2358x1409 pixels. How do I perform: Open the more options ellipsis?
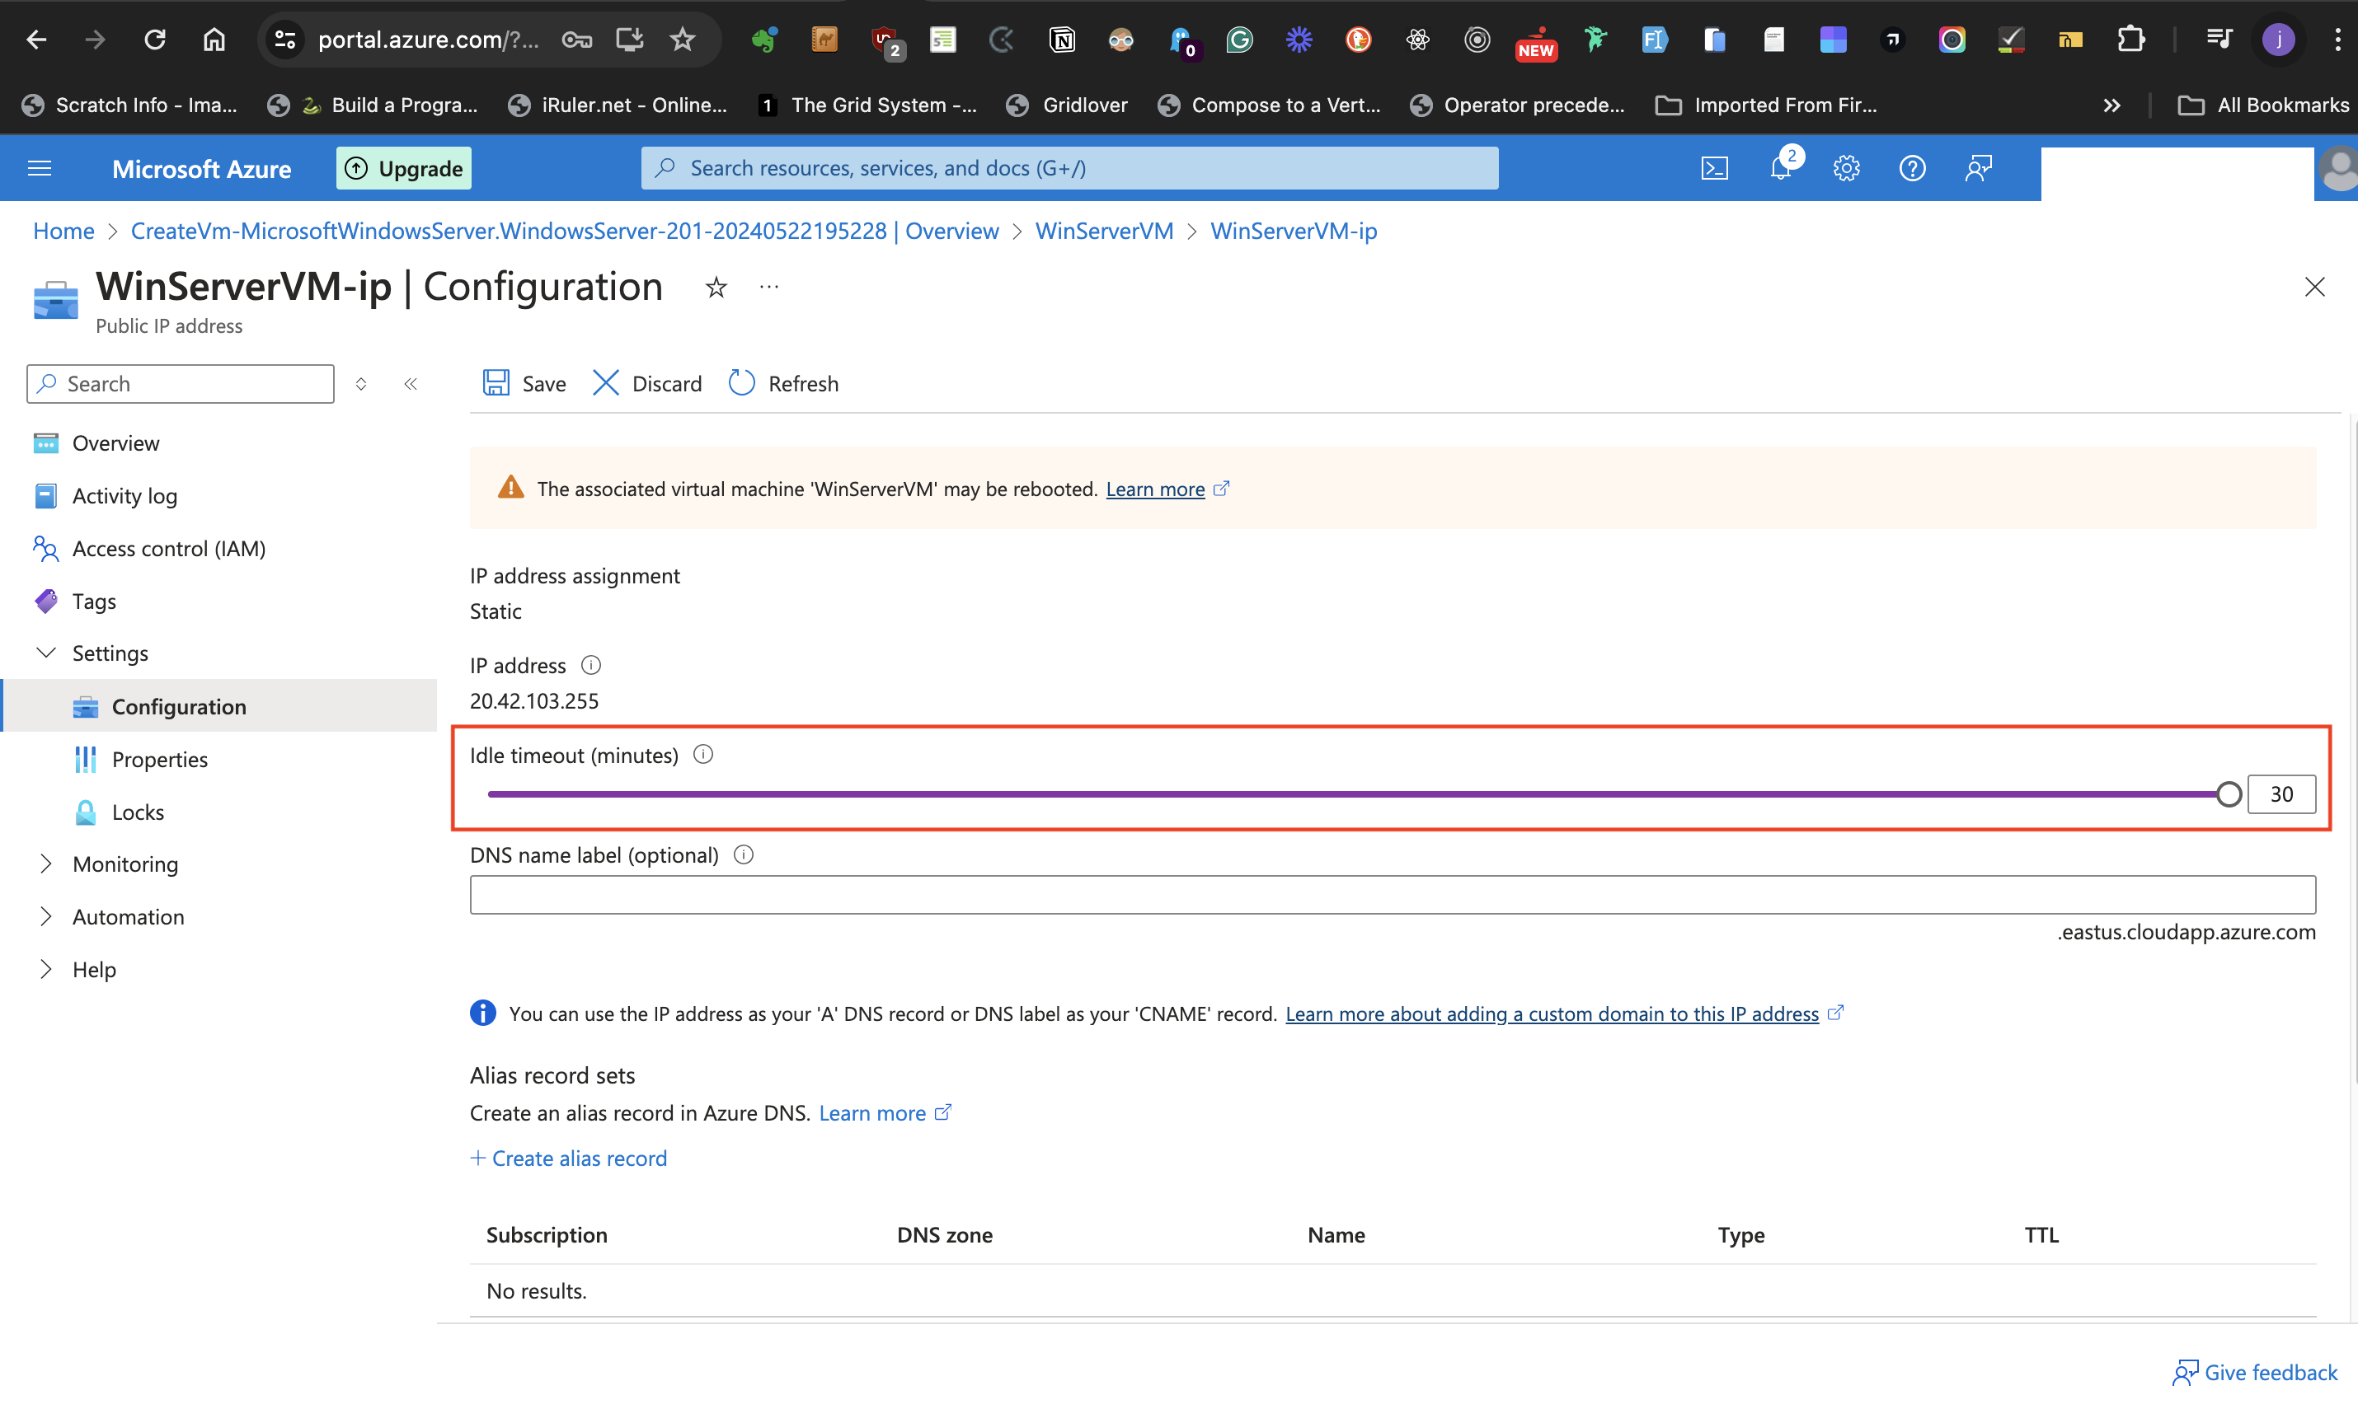pyautogui.click(x=769, y=288)
